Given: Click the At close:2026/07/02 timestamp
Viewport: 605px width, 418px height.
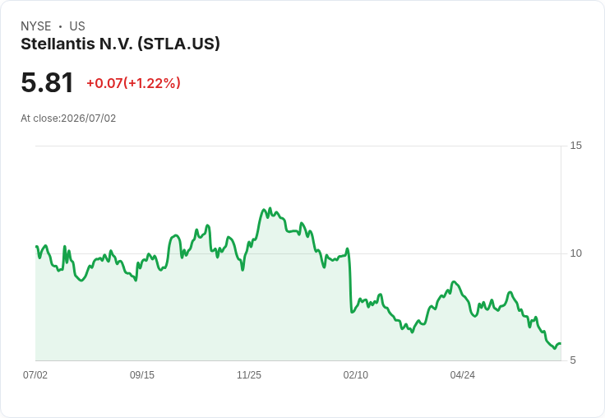Looking at the screenshot, I should [68, 118].
